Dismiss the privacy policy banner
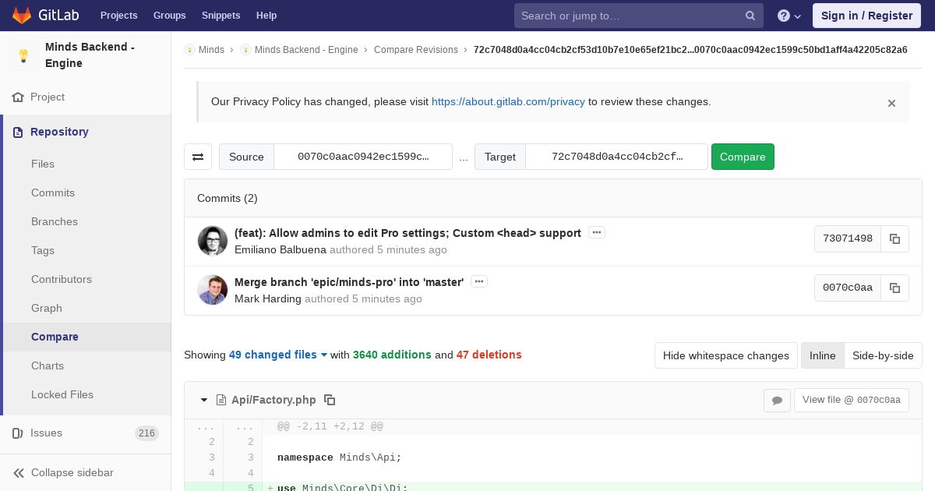Screen dimensions: 935x491 pos(891,103)
